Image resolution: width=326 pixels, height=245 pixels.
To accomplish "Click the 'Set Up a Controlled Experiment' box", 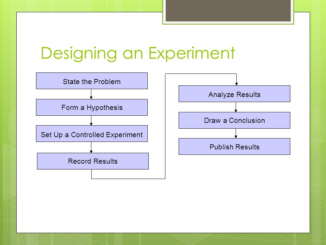I will point(92,133).
